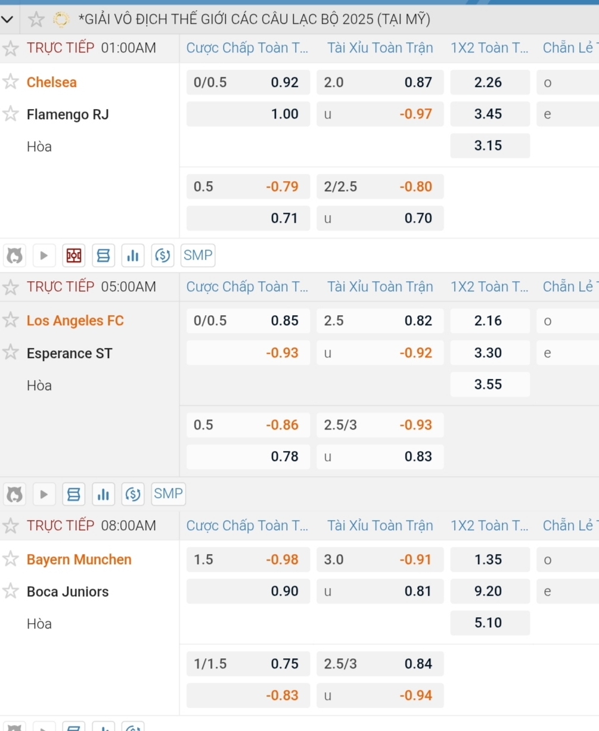Open statistics bar chart for Chelsea match
Viewport: 599px width, 731px height.
click(133, 256)
